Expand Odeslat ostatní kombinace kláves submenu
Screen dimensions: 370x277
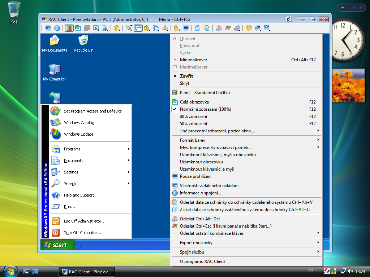click(246, 233)
